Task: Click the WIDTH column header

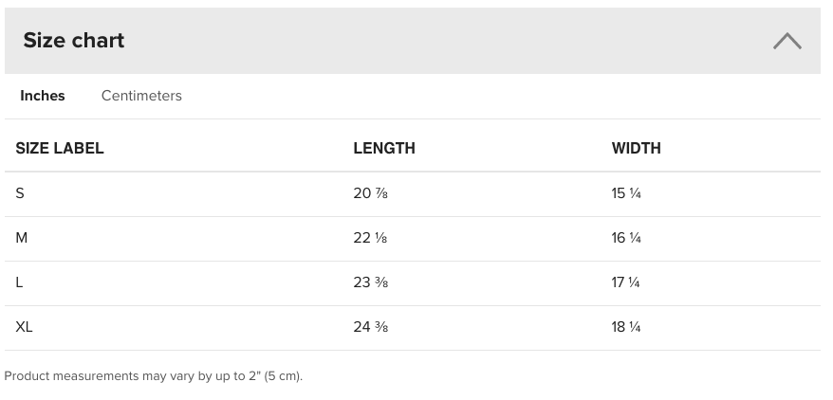Action: coord(636,148)
